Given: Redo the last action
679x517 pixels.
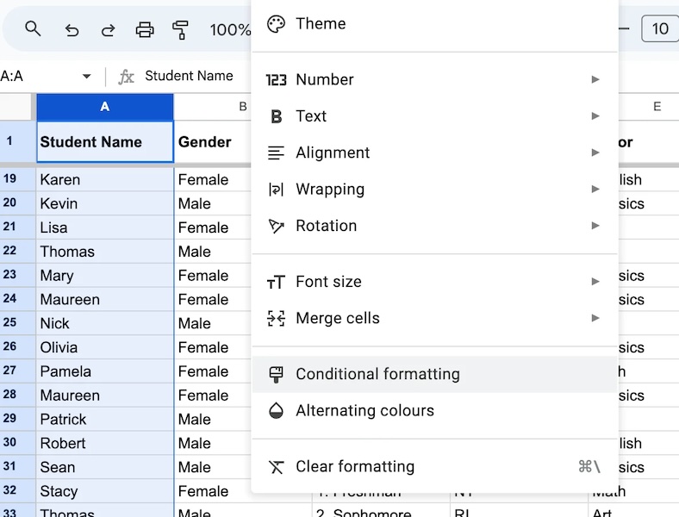Looking at the screenshot, I should (109, 30).
